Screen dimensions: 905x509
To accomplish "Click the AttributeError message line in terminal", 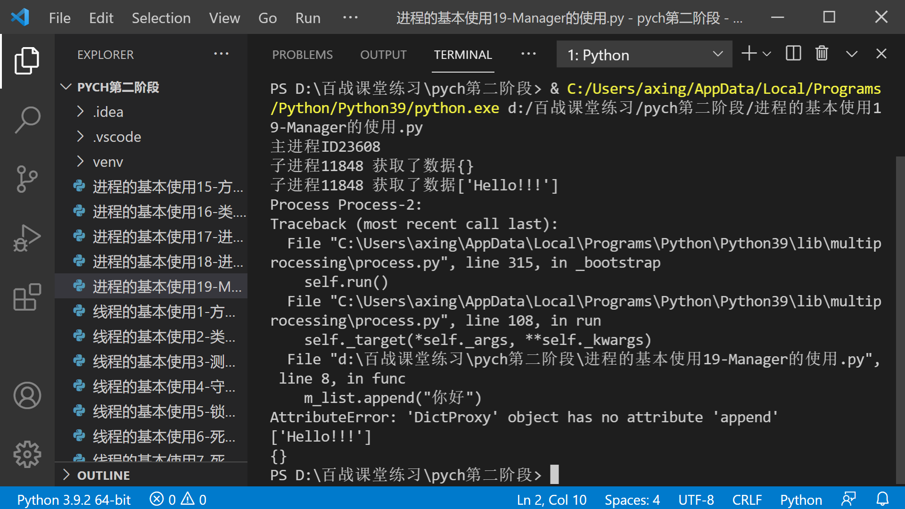I will coord(523,417).
